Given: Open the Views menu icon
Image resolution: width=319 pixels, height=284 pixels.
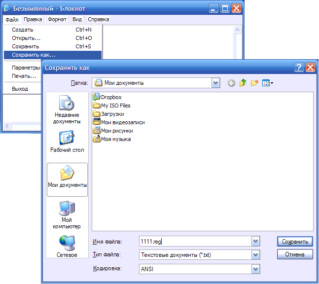Looking at the screenshot, I should 268,83.
